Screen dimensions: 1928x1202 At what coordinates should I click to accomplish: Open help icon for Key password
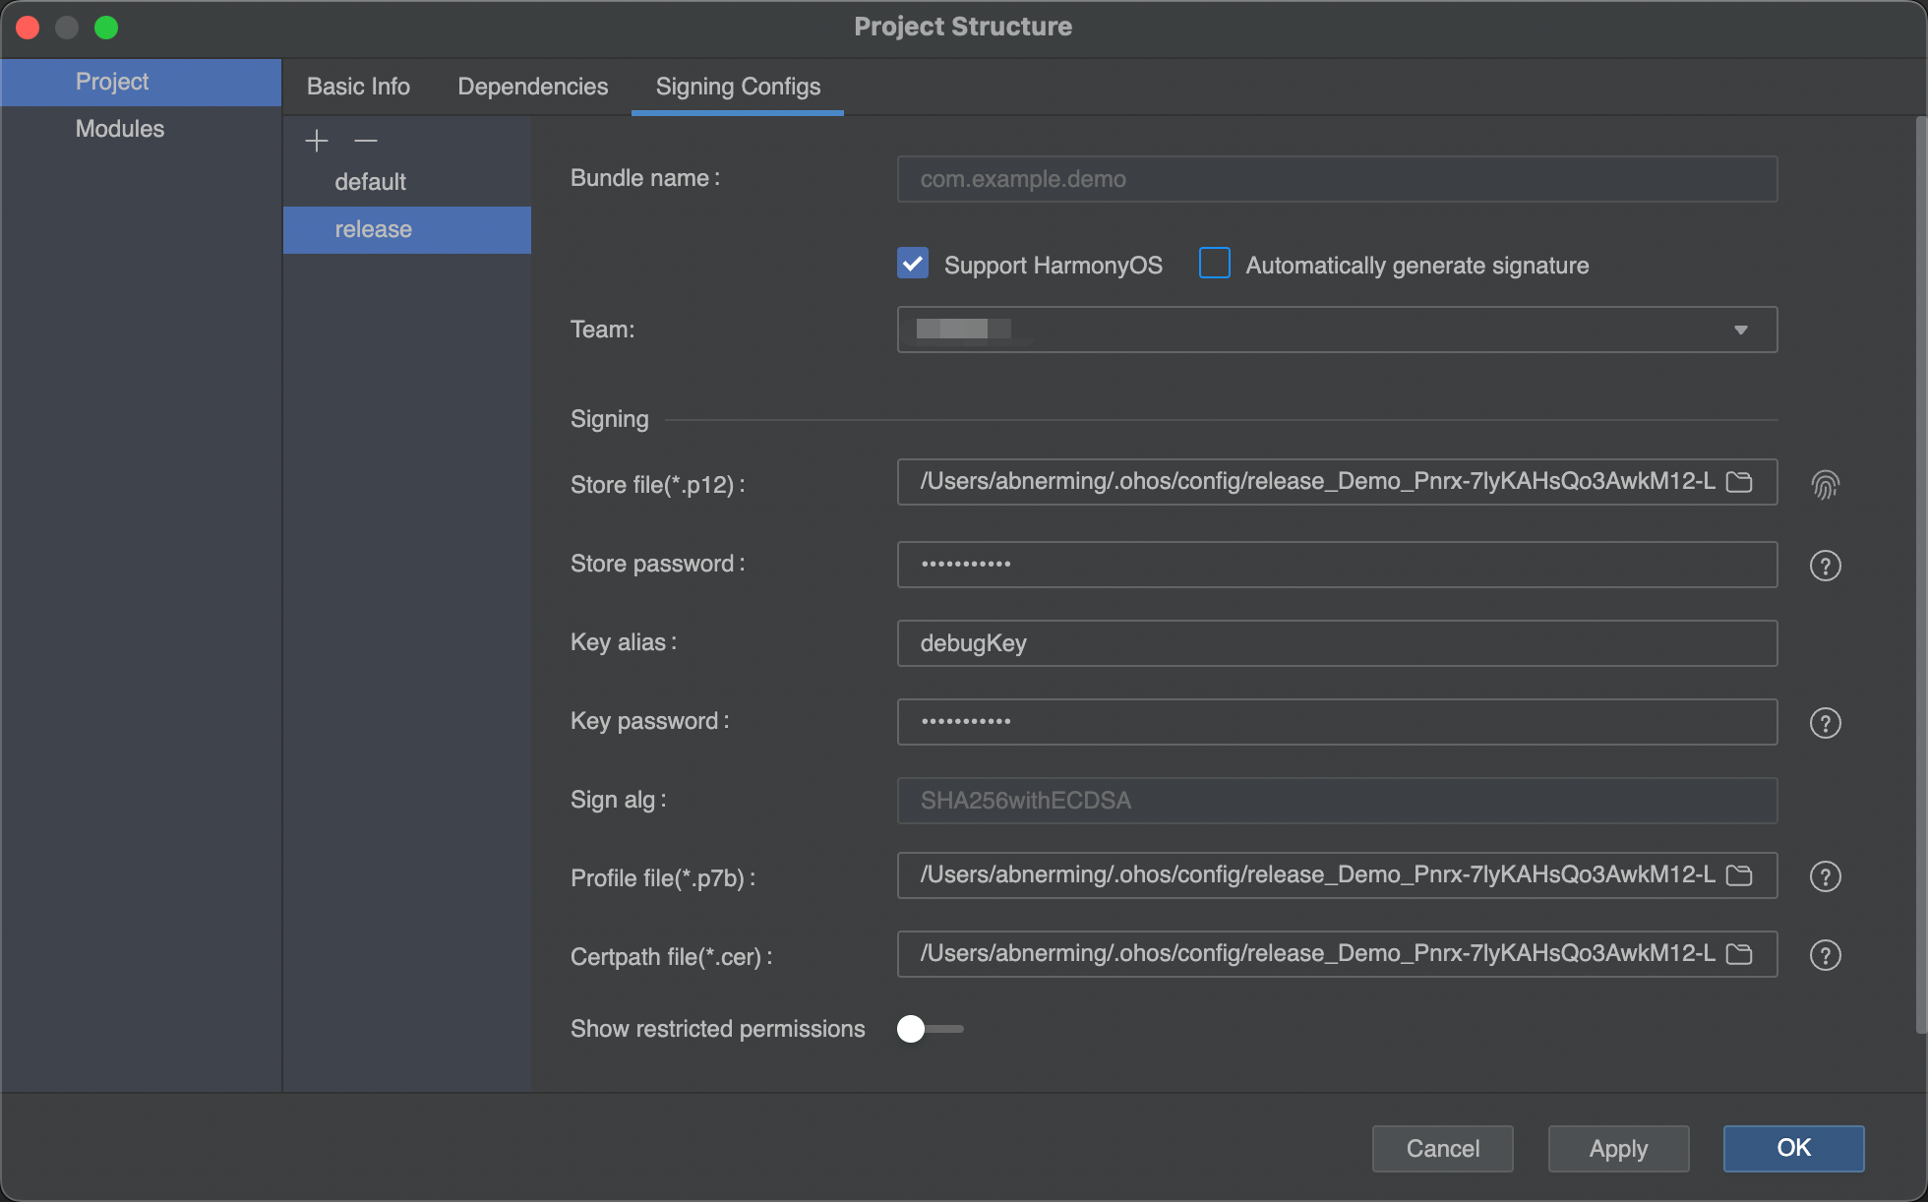pyautogui.click(x=1825, y=723)
